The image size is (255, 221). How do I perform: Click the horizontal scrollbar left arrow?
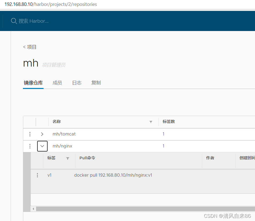point(33,209)
